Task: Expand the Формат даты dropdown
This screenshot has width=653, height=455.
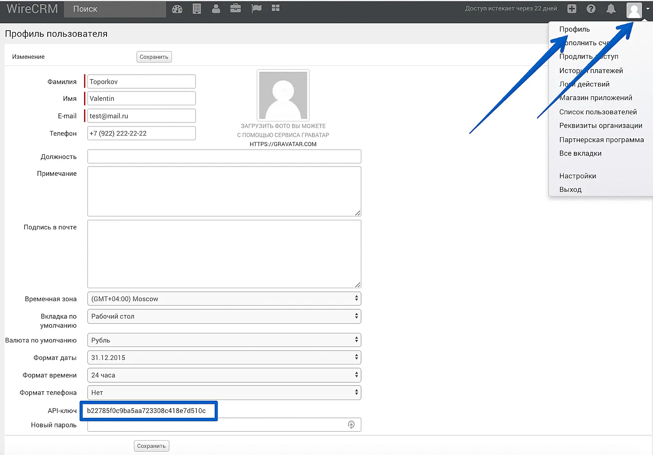Action: pos(224,357)
